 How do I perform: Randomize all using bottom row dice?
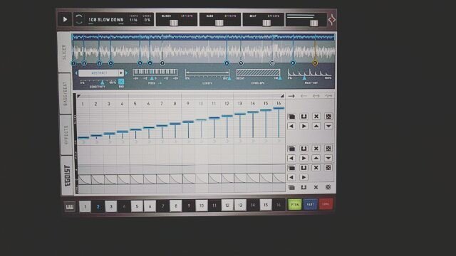(x=328, y=188)
